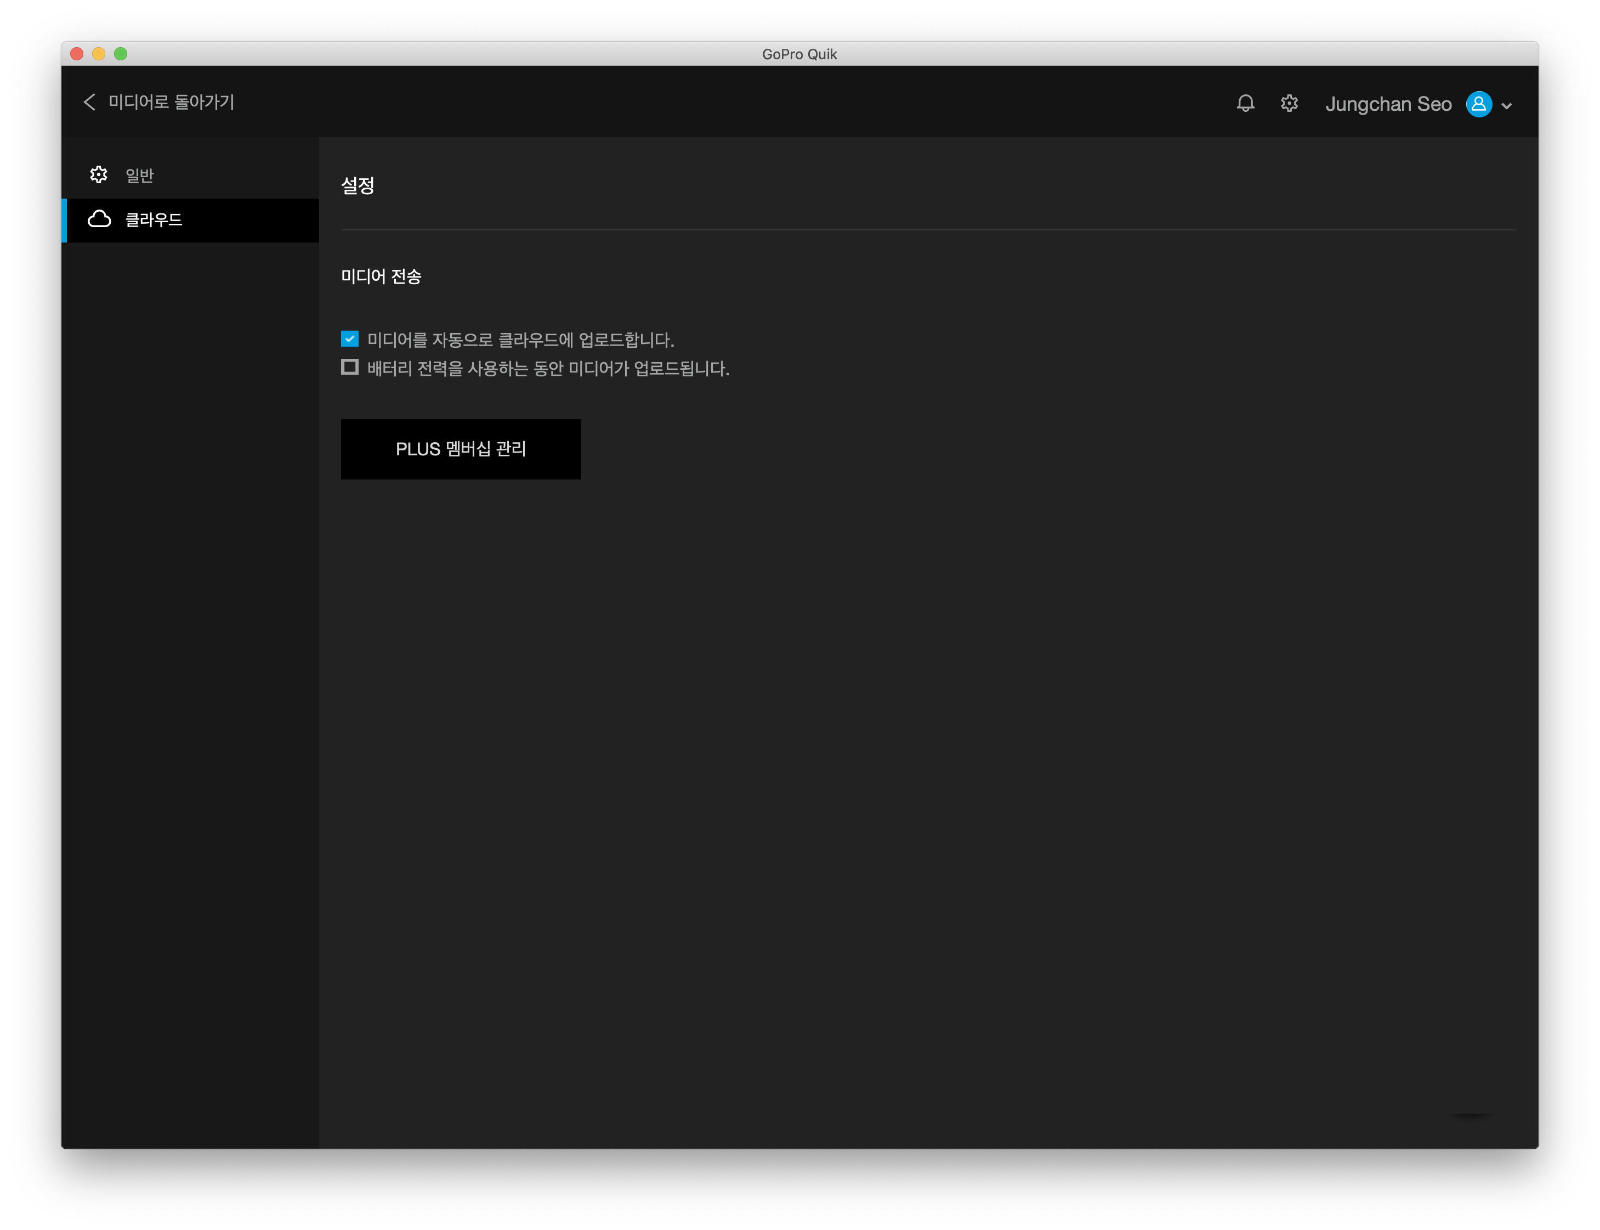Go back via 미디어로 돌아가기 link

pyautogui.click(x=171, y=103)
